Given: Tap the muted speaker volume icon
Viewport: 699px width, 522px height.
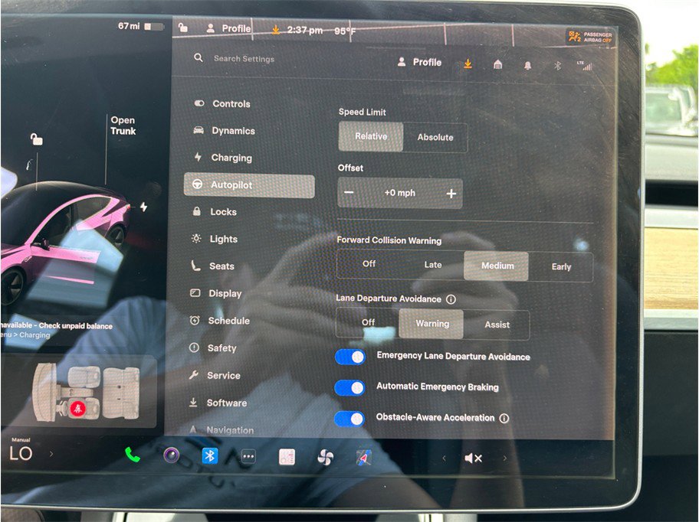Looking at the screenshot, I should pyautogui.click(x=473, y=458).
